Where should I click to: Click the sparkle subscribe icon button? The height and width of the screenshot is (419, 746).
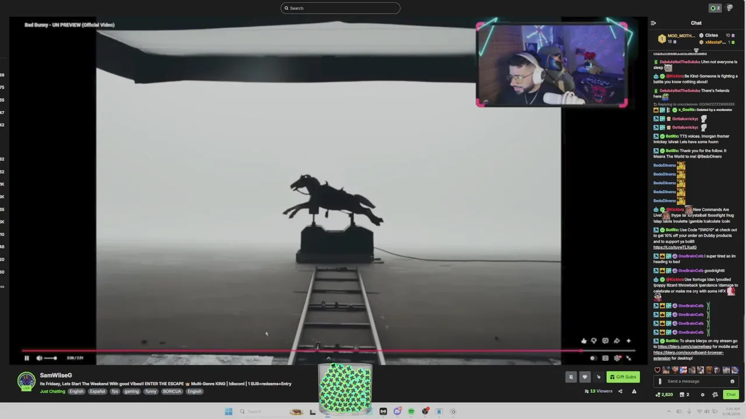pyautogui.click(x=599, y=377)
